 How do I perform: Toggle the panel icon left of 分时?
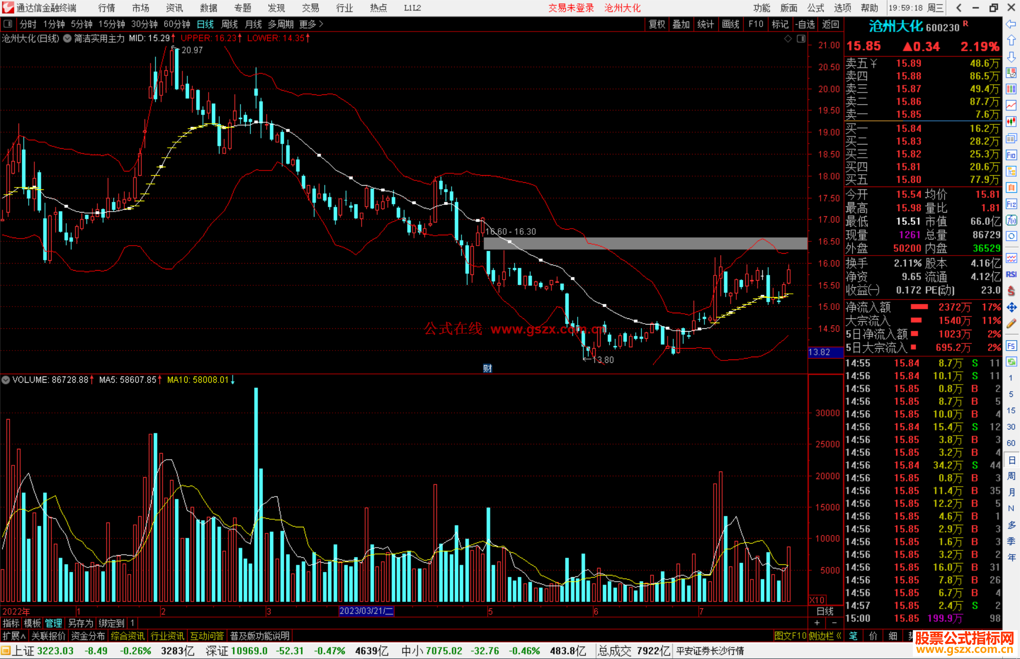[8, 24]
